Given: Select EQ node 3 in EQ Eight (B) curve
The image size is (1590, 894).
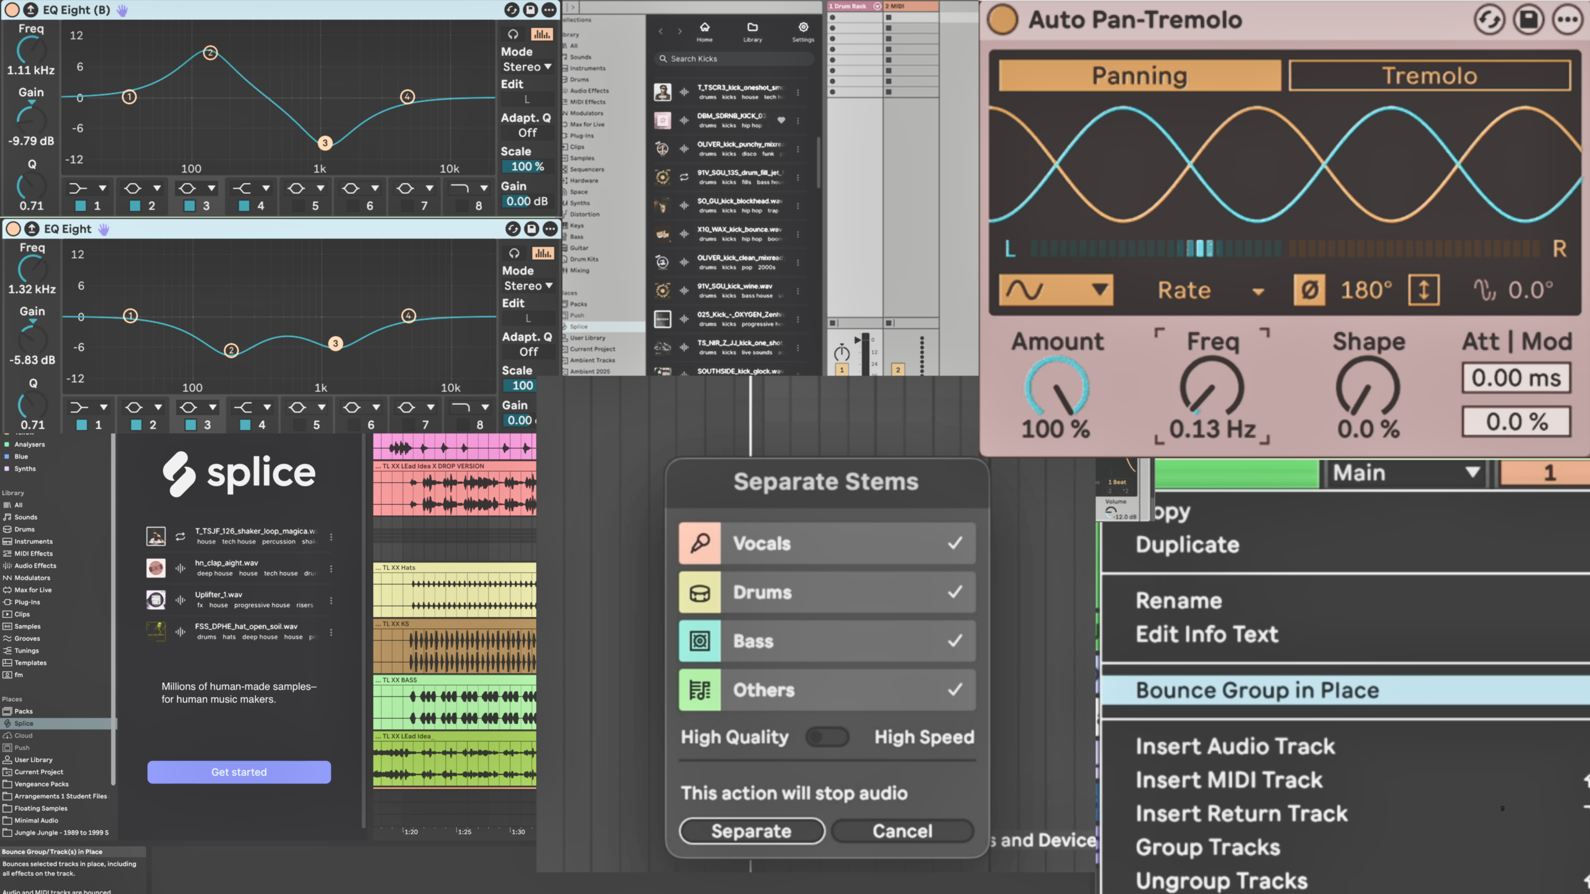Looking at the screenshot, I should pos(324,143).
